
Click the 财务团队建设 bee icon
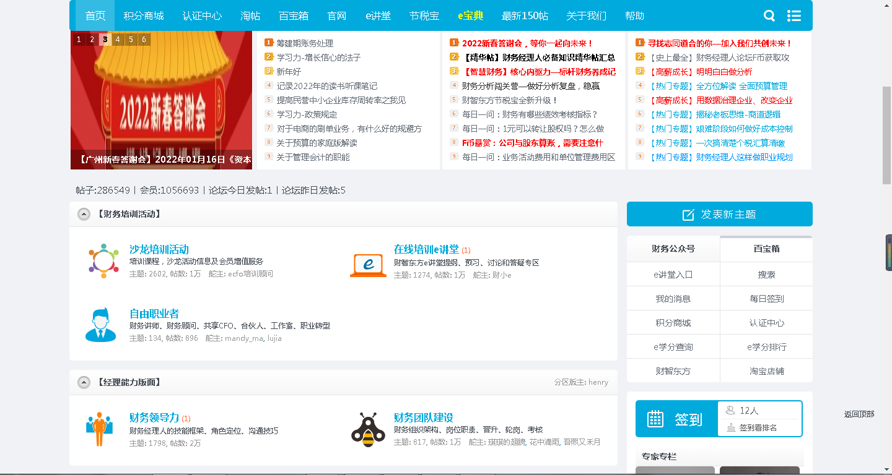[x=368, y=429]
